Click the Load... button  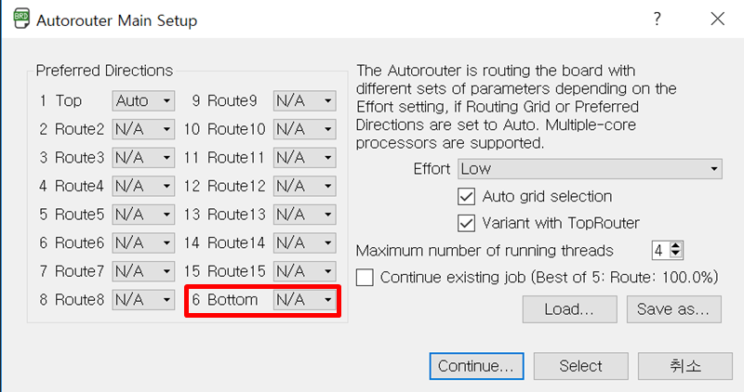tap(569, 309)
